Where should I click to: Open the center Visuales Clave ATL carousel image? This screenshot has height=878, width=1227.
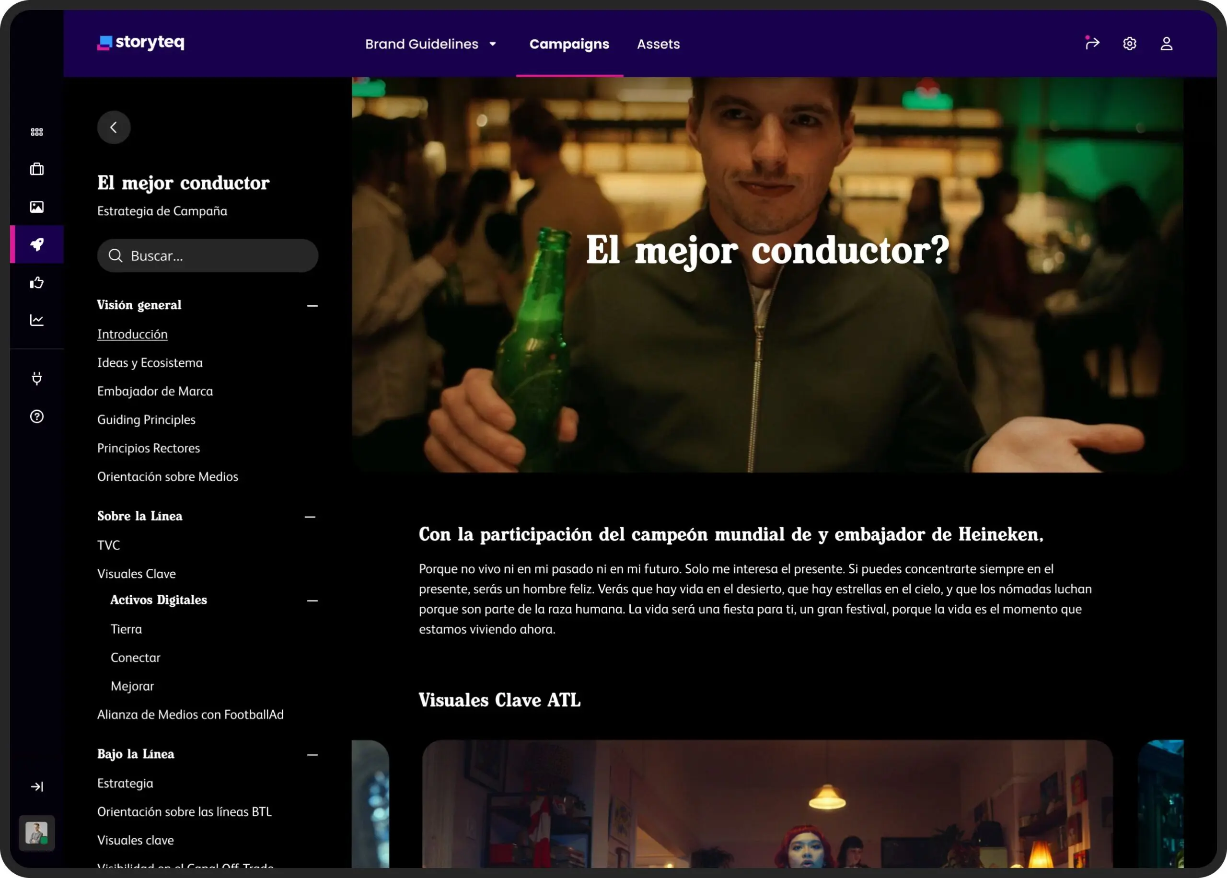click(767, 804)
